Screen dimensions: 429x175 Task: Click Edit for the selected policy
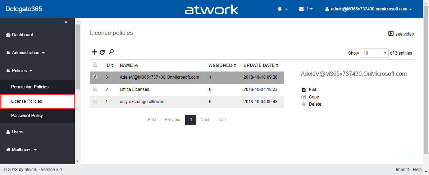tap(312, 90)
